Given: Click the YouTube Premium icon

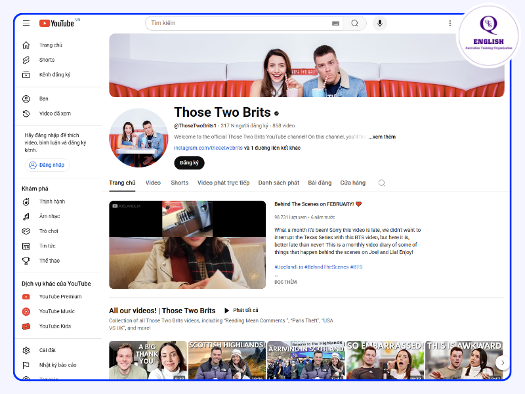Looking at the screenshot, I should (26, 297).
